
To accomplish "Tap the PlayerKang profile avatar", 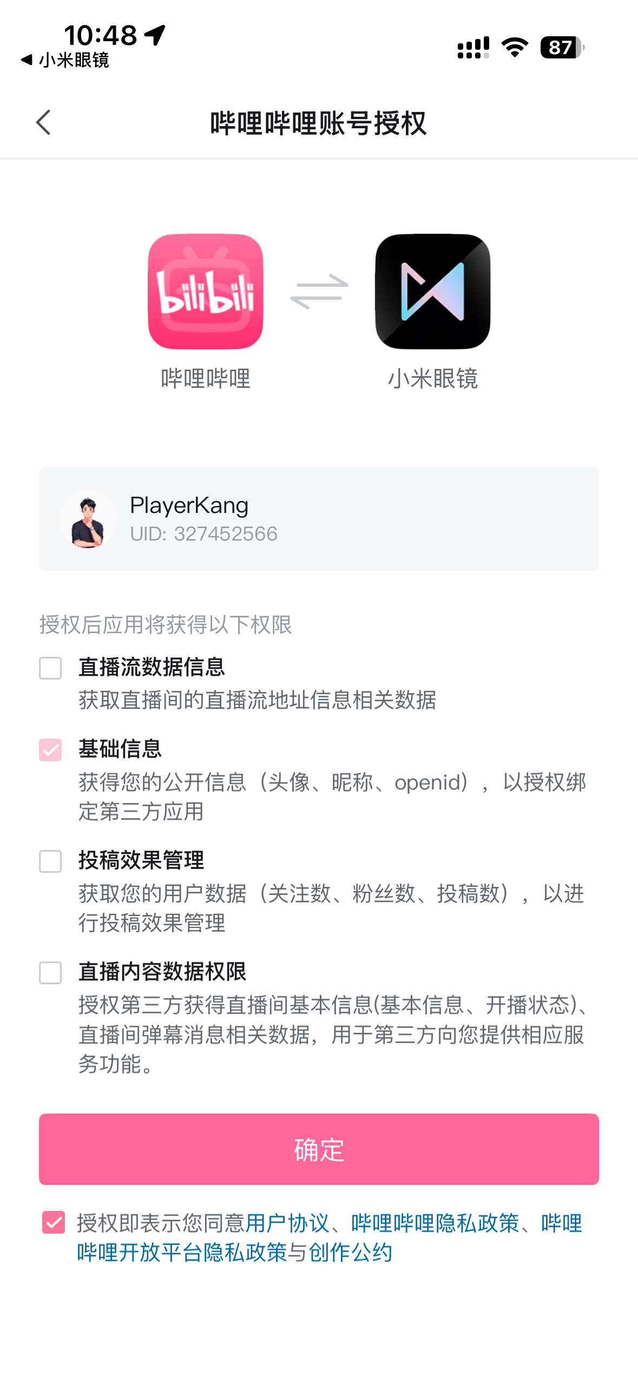I will pyautogui.click(x=88, y=519).
